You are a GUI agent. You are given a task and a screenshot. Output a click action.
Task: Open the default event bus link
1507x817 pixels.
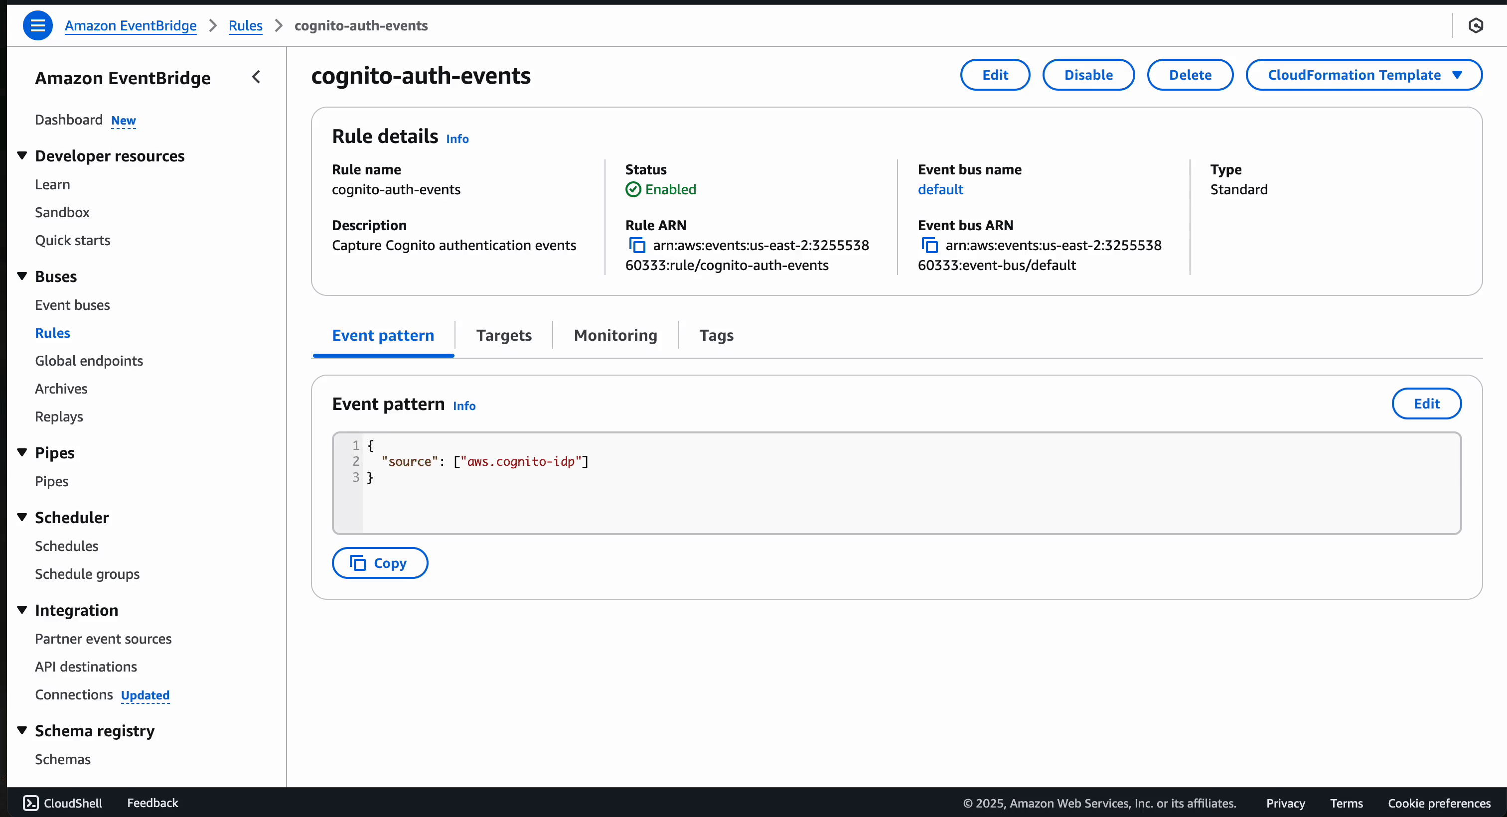tap(940, 189)
